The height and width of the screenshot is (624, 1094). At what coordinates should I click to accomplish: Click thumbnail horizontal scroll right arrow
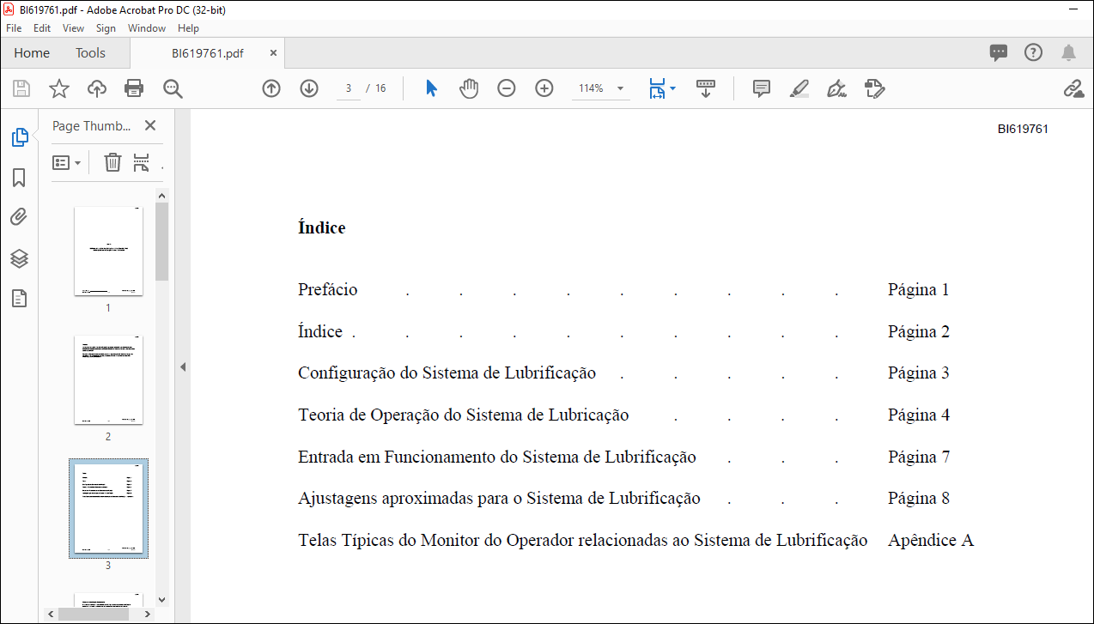point(148,614)
